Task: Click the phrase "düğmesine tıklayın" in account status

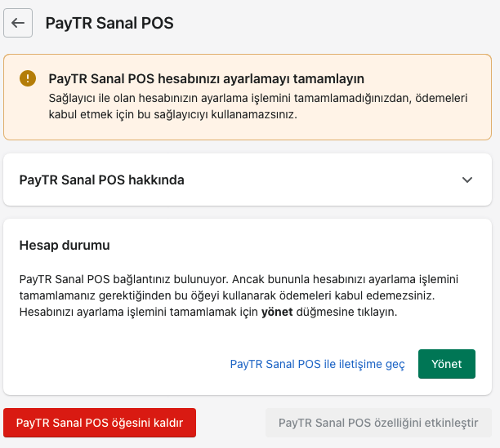Action: [346, 312]
